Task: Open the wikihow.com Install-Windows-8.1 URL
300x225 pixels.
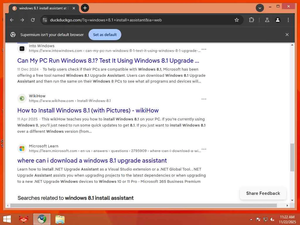Action: (x=70, y=101)
